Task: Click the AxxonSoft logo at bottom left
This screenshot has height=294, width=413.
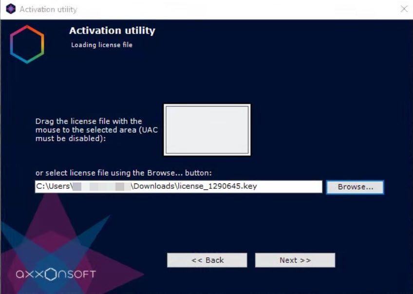Action: click(x=56, y=274)
